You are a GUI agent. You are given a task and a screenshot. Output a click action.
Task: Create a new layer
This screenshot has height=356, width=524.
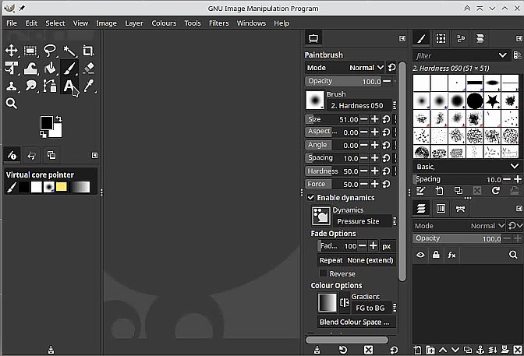tap(417, 350)
